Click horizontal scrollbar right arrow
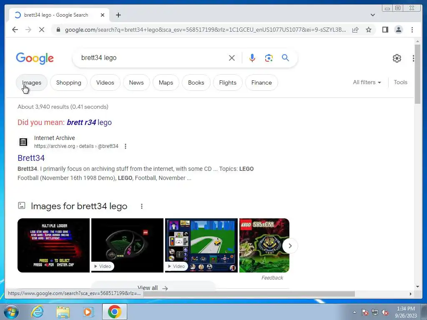Image resolution: width=427 pixels, height=320 pixels. click(x=411, y=294)
